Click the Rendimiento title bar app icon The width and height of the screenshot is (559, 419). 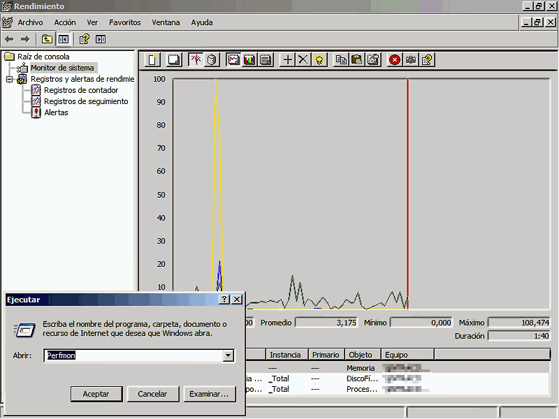pos(7,6)
